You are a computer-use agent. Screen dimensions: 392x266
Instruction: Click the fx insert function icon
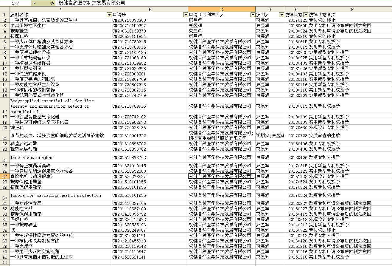point(53,3)
